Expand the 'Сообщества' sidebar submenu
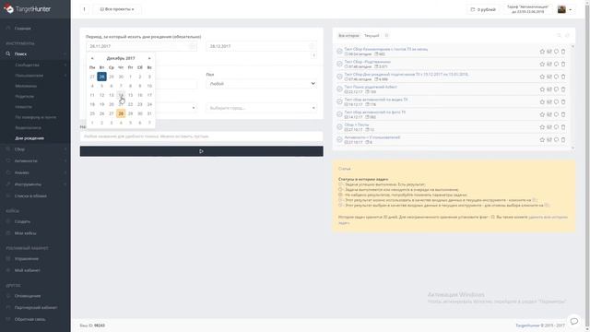This screenshot has width=590, height=332. point(35,65)
